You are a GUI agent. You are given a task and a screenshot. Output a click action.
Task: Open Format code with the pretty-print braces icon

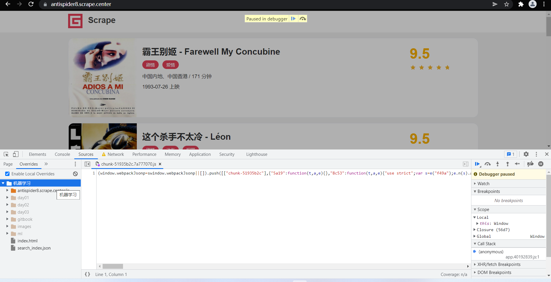[x=87, y=274]
